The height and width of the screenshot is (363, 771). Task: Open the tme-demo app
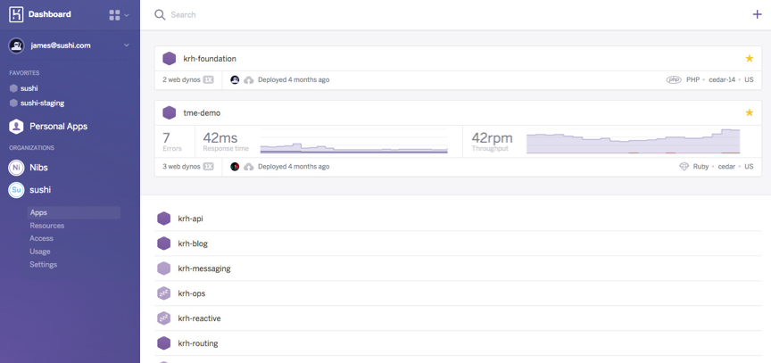[202, 113]
